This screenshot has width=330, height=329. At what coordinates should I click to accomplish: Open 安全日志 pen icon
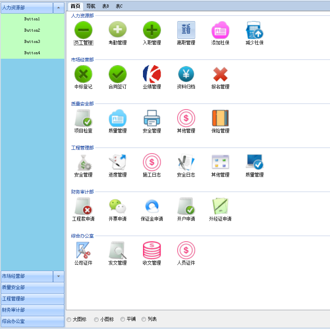[186, 162]
